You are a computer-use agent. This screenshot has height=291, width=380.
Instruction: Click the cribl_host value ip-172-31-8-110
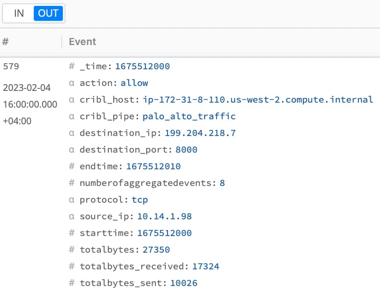pyautogui.click(x=258, y=100)
